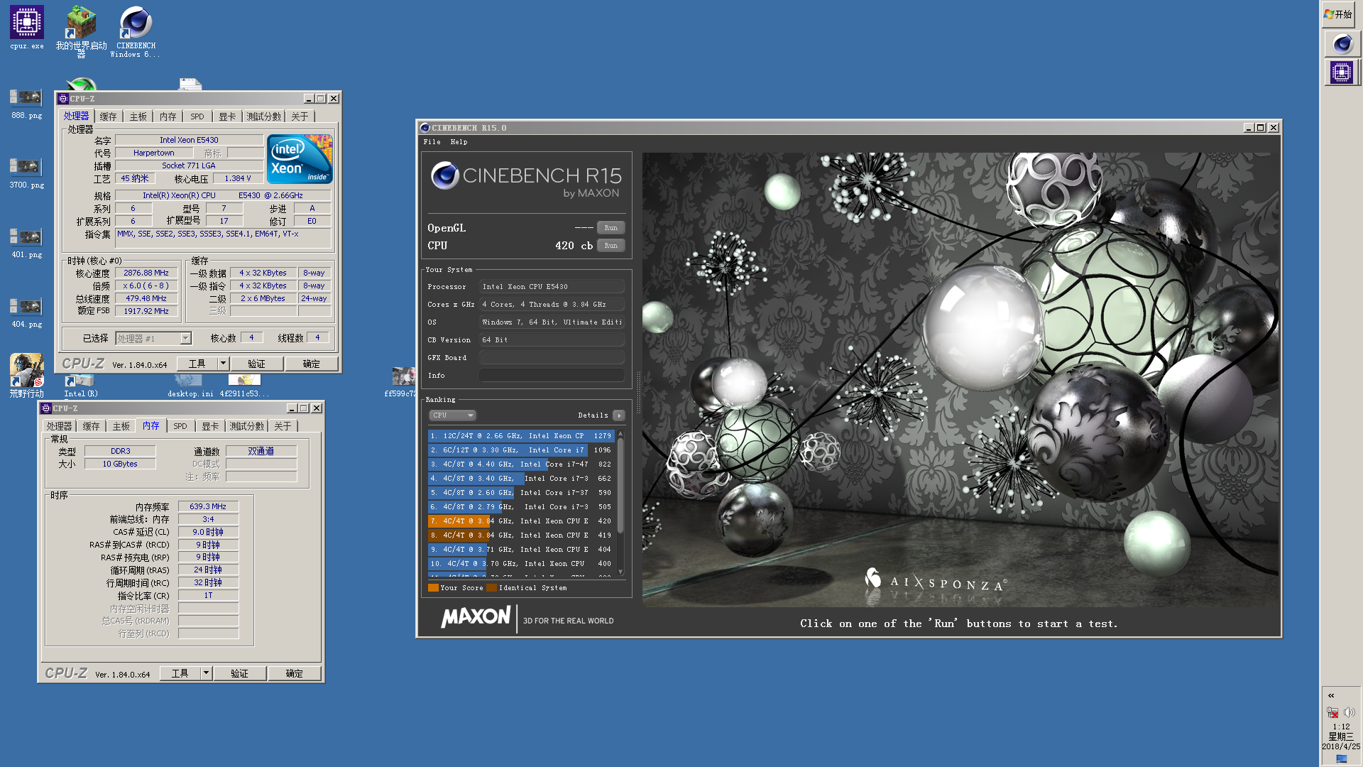This screenshot has width=1363, height=767.
Task: Click 工具 button in upper CPU-Z
Action: [x=197, y=364]
